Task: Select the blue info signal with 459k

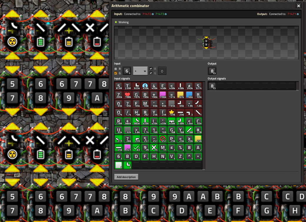Action: point(145,86)
